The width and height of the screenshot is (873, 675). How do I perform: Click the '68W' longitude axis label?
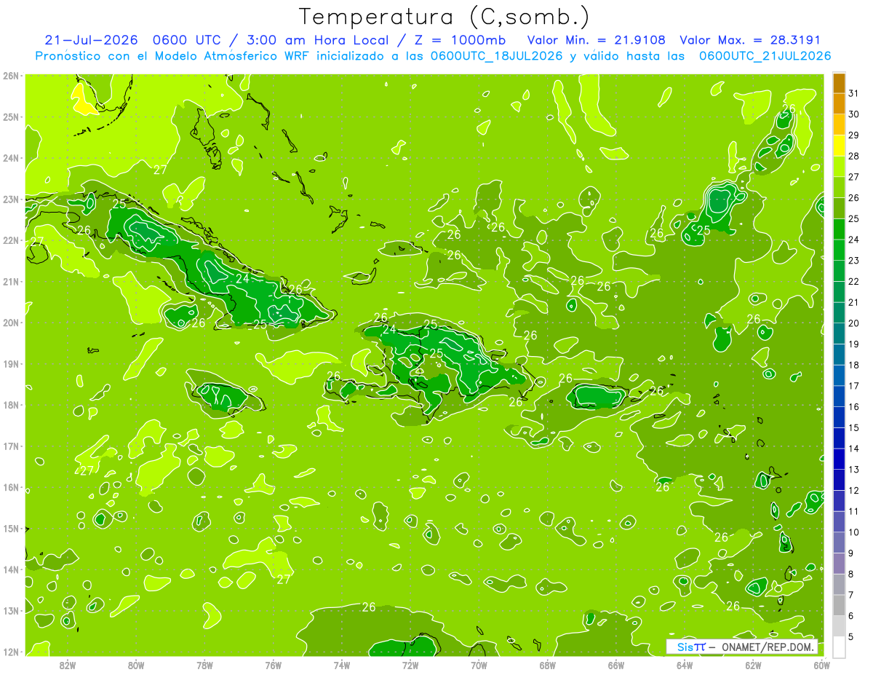point(547,665)
